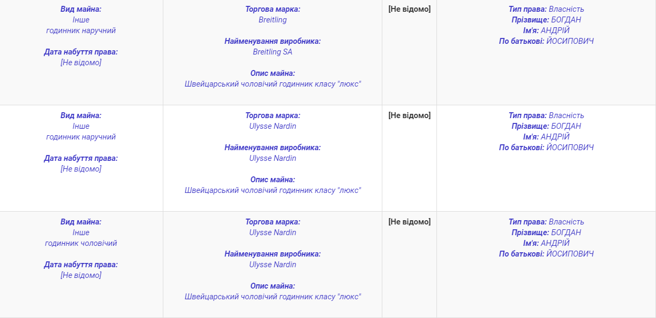The width and height of the screenshot is (656, 318).
Task: Select surname "БОГДАН" in the Breitling row
Action: click(566, 20)
